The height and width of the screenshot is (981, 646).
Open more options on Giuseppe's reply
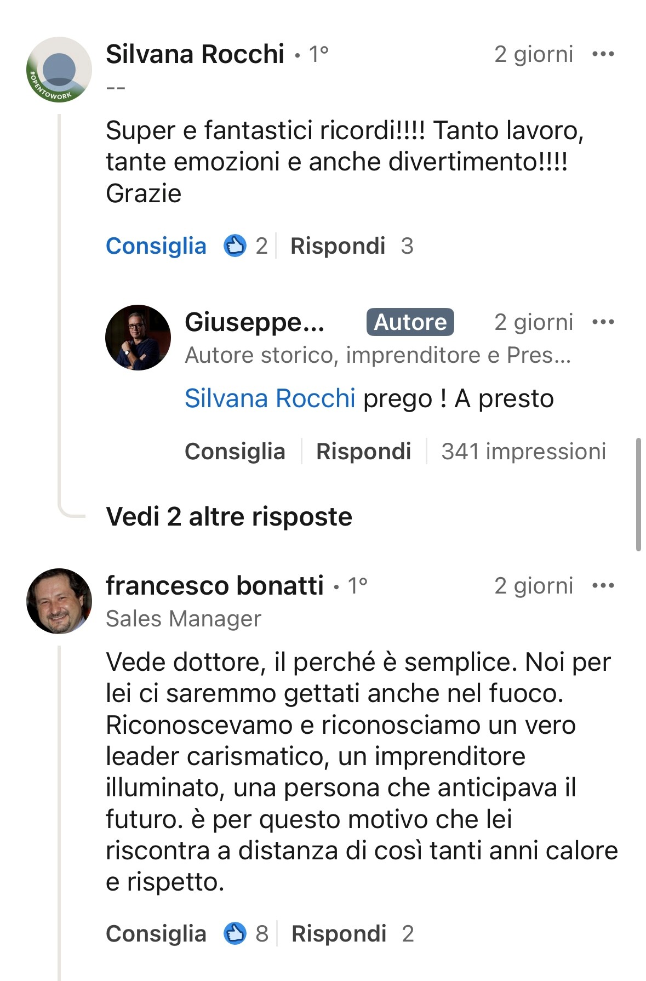603,322
